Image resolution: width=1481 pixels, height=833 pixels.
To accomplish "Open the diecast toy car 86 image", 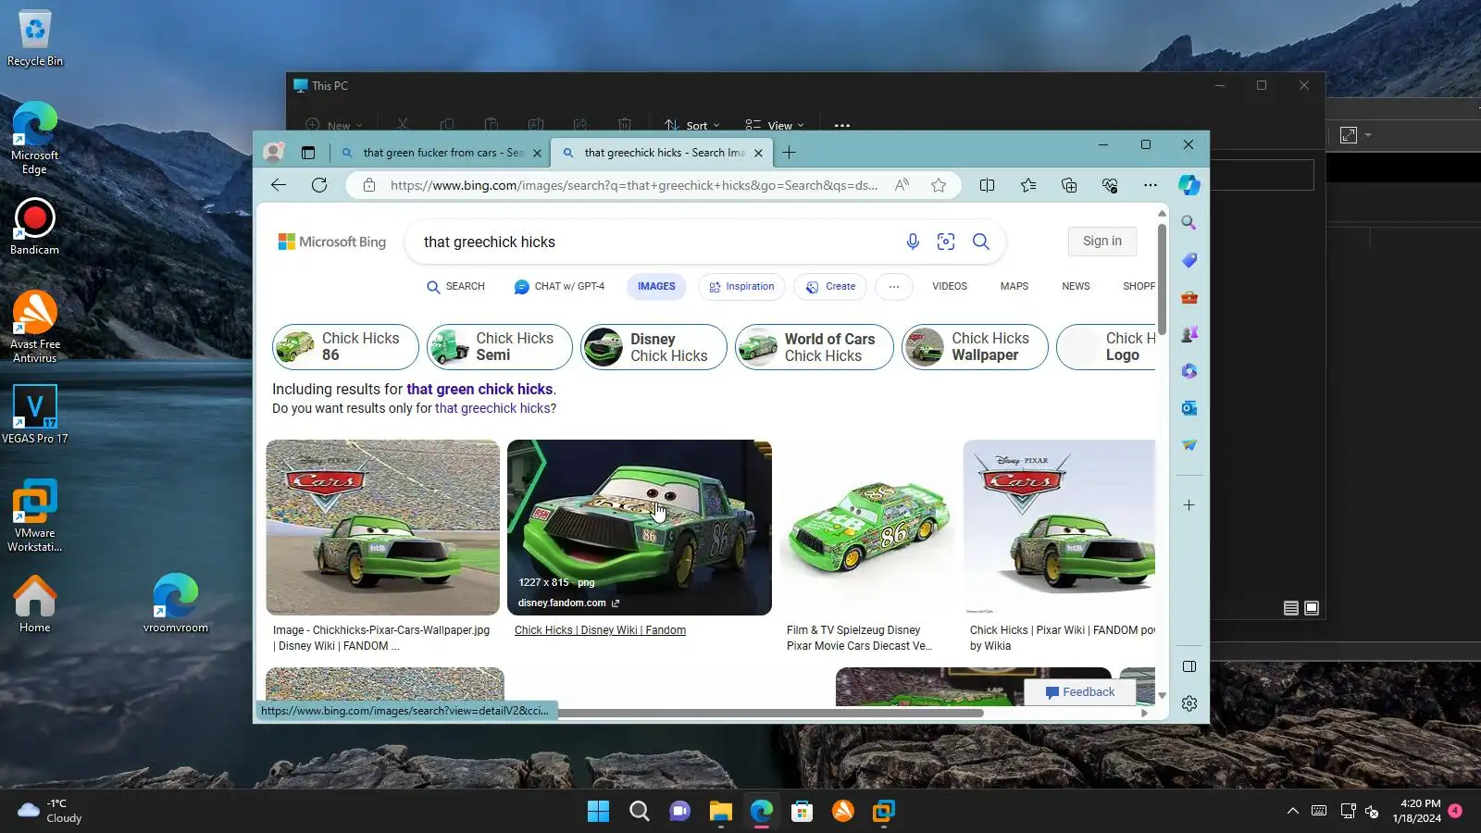I will coord(867,528).
